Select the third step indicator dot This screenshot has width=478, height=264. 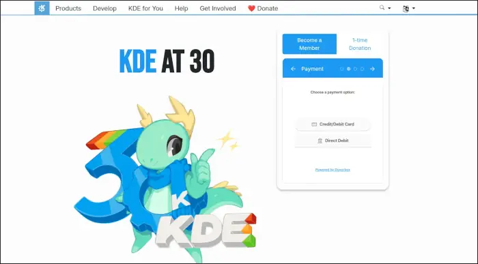[355, 69]
